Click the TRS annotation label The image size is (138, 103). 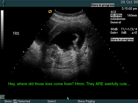pos(16,34)
